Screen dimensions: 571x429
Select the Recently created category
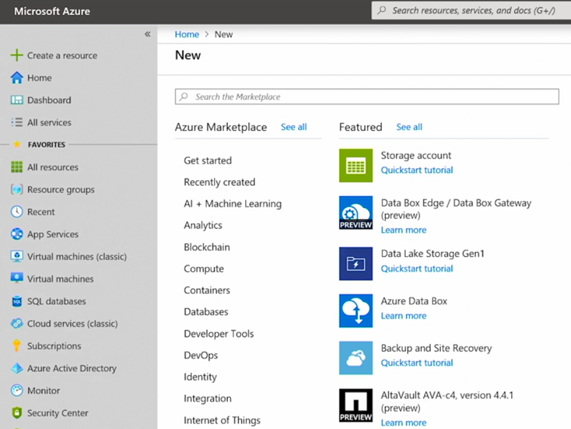point(219,182)
